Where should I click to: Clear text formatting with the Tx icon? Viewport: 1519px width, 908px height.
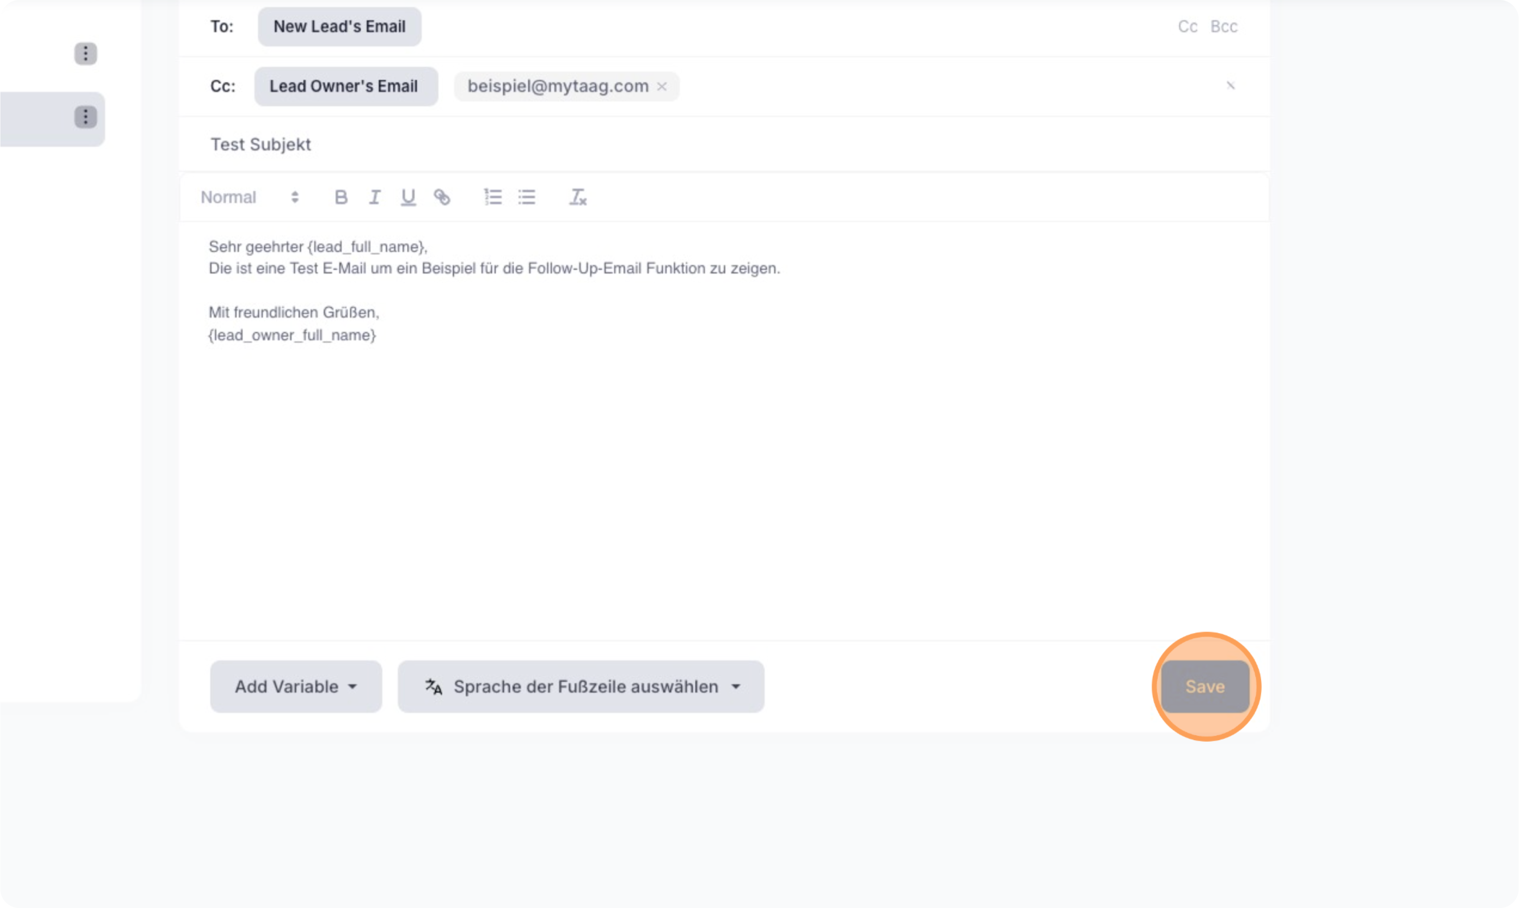click(x=578, y=197)
